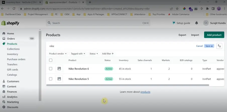This screenshot has width=227, height=112.
Task: Check Nike Revolution 5 checkbox
Action: pyautogui.click(x=51, y=79)
